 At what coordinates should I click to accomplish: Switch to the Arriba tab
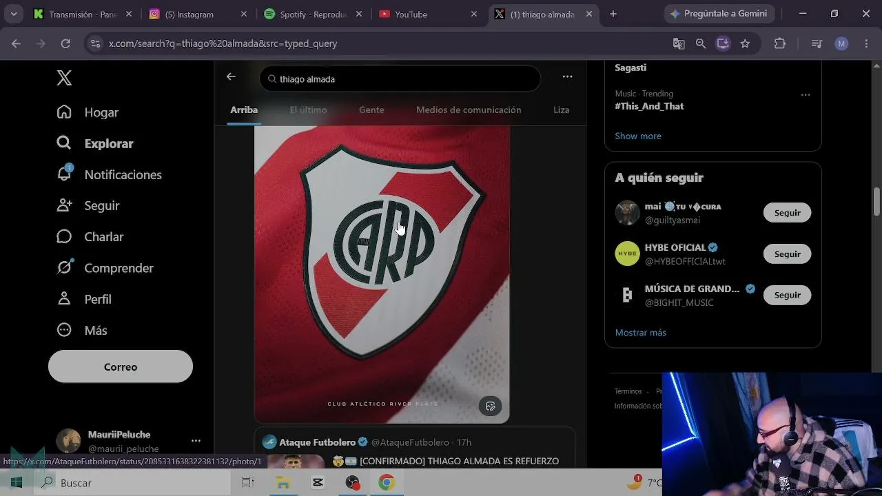(x=244, y=110)
